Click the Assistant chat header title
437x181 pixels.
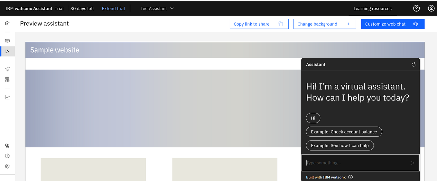click(316, 65)
